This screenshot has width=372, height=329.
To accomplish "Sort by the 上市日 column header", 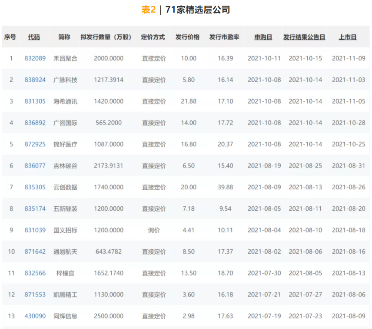I will pyautogui.click(x=348, y=37).
